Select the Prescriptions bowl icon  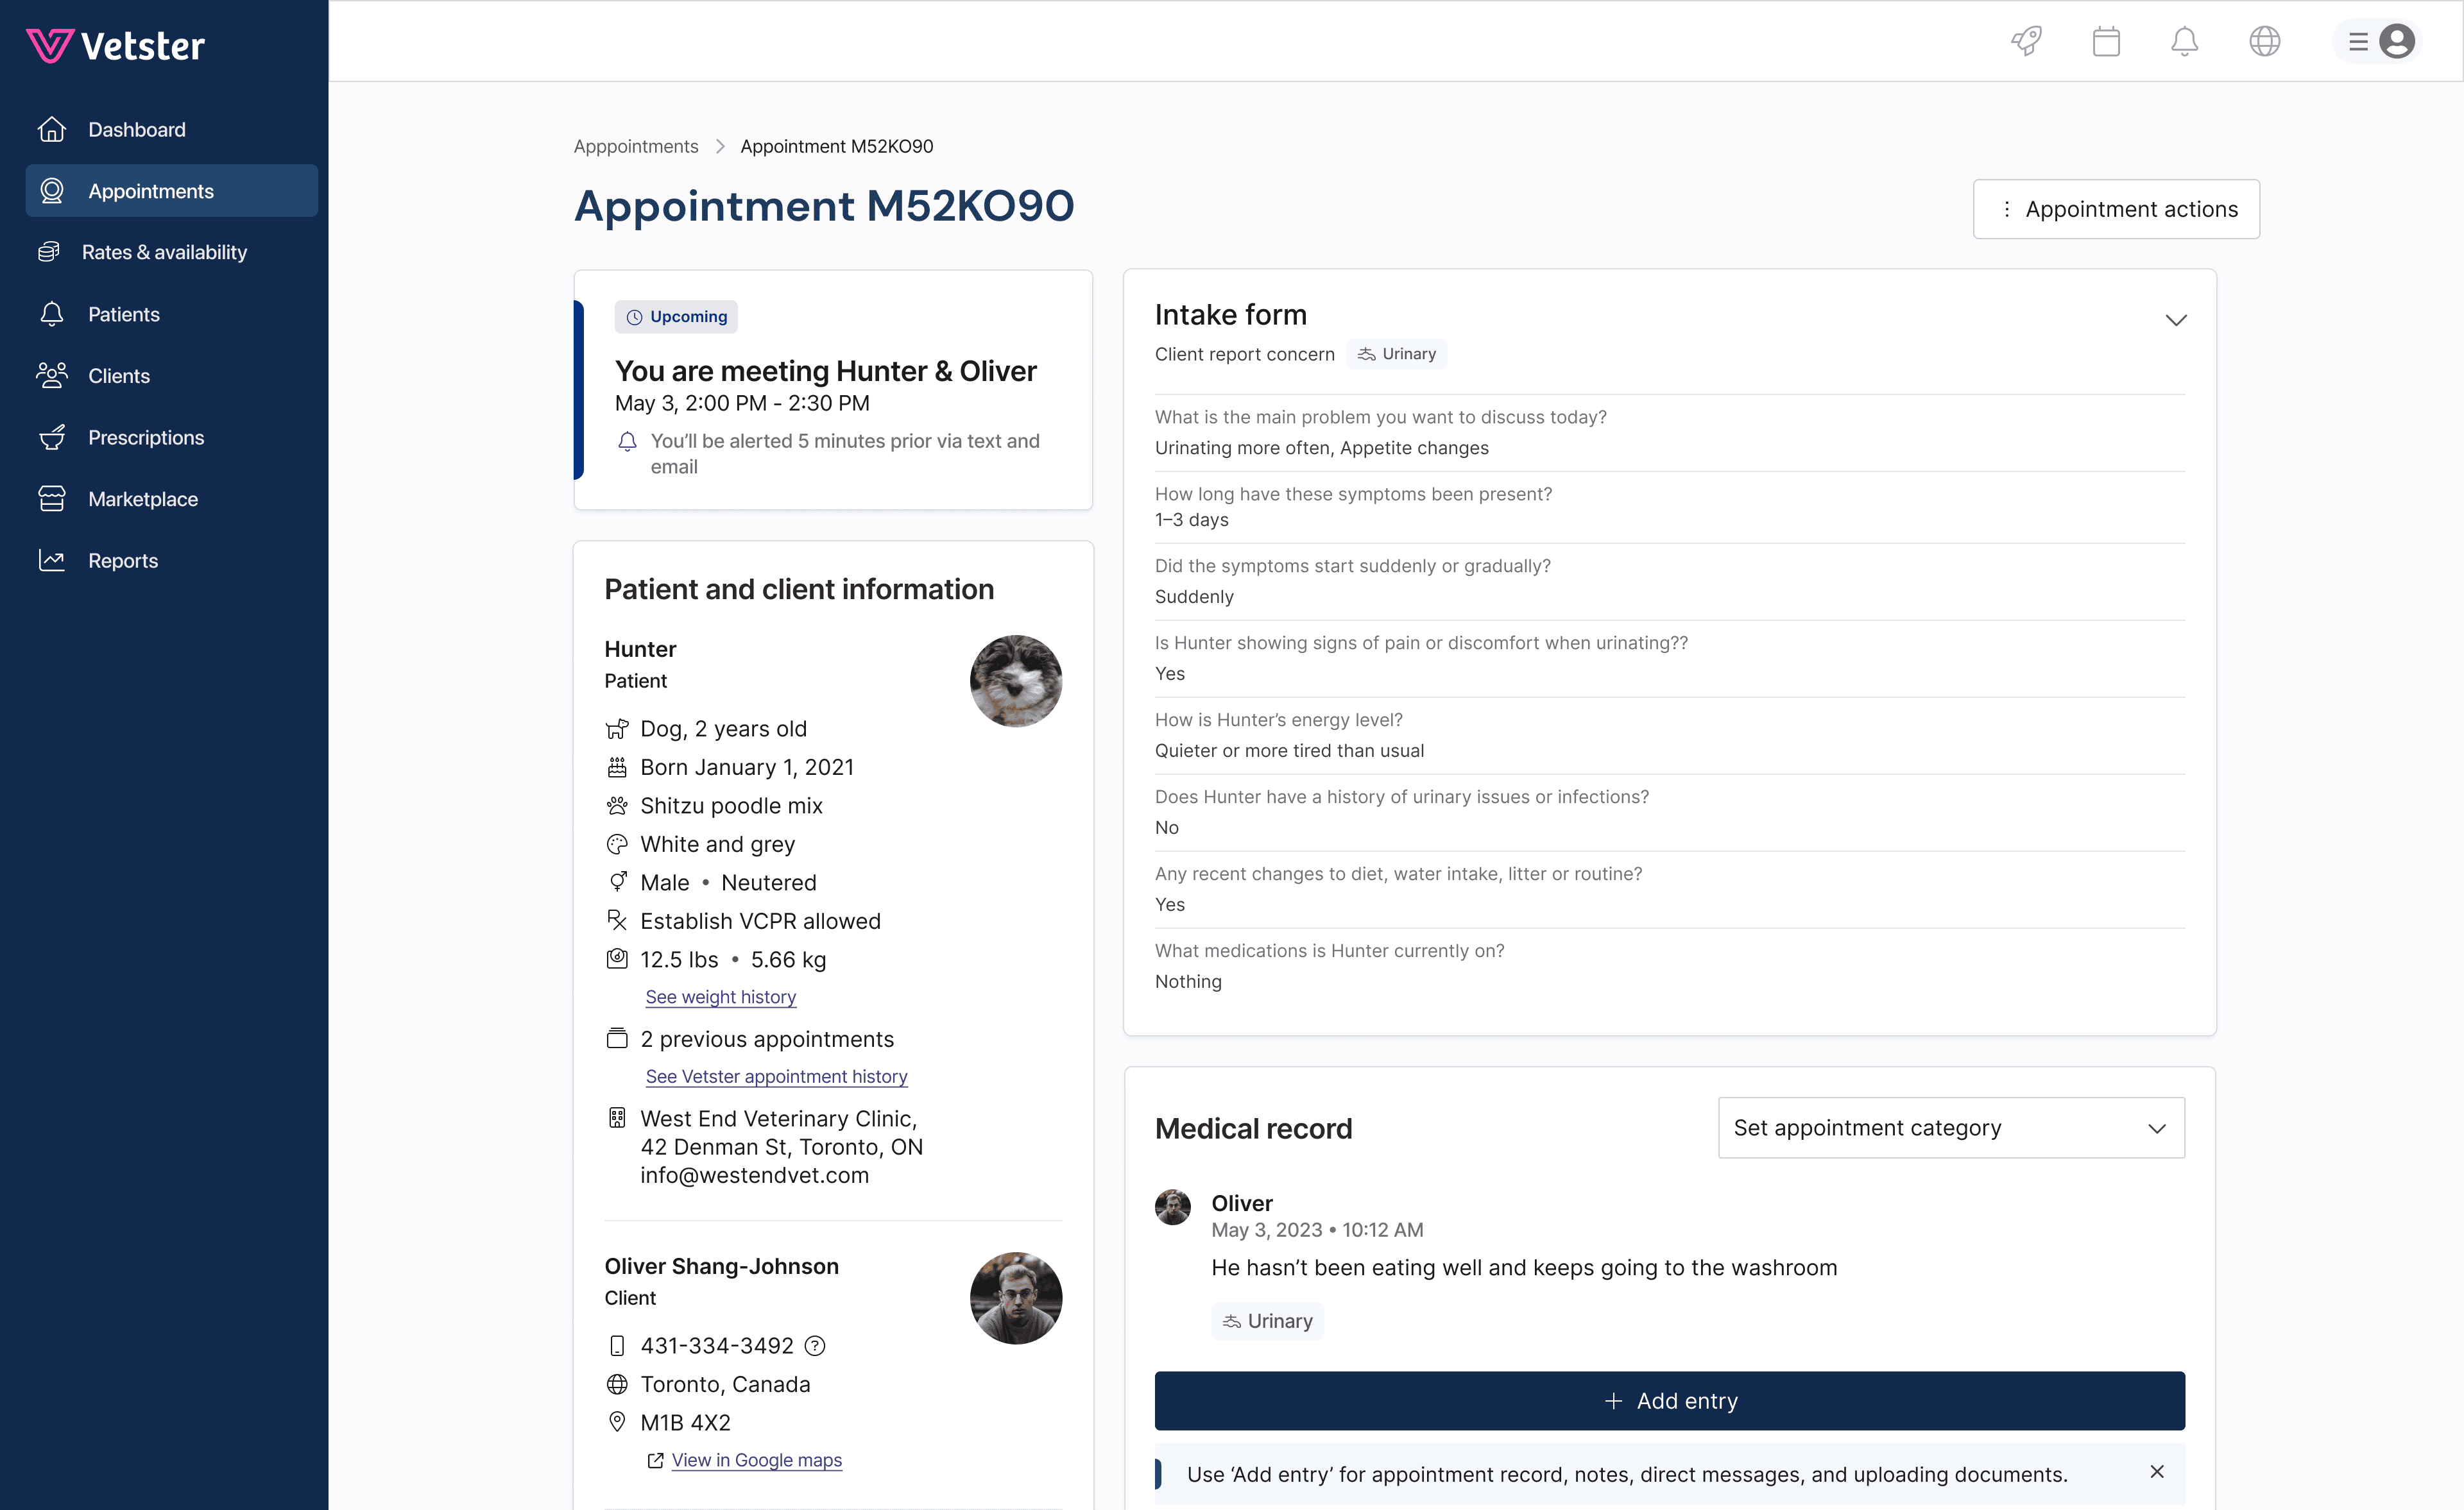[52, 437]
